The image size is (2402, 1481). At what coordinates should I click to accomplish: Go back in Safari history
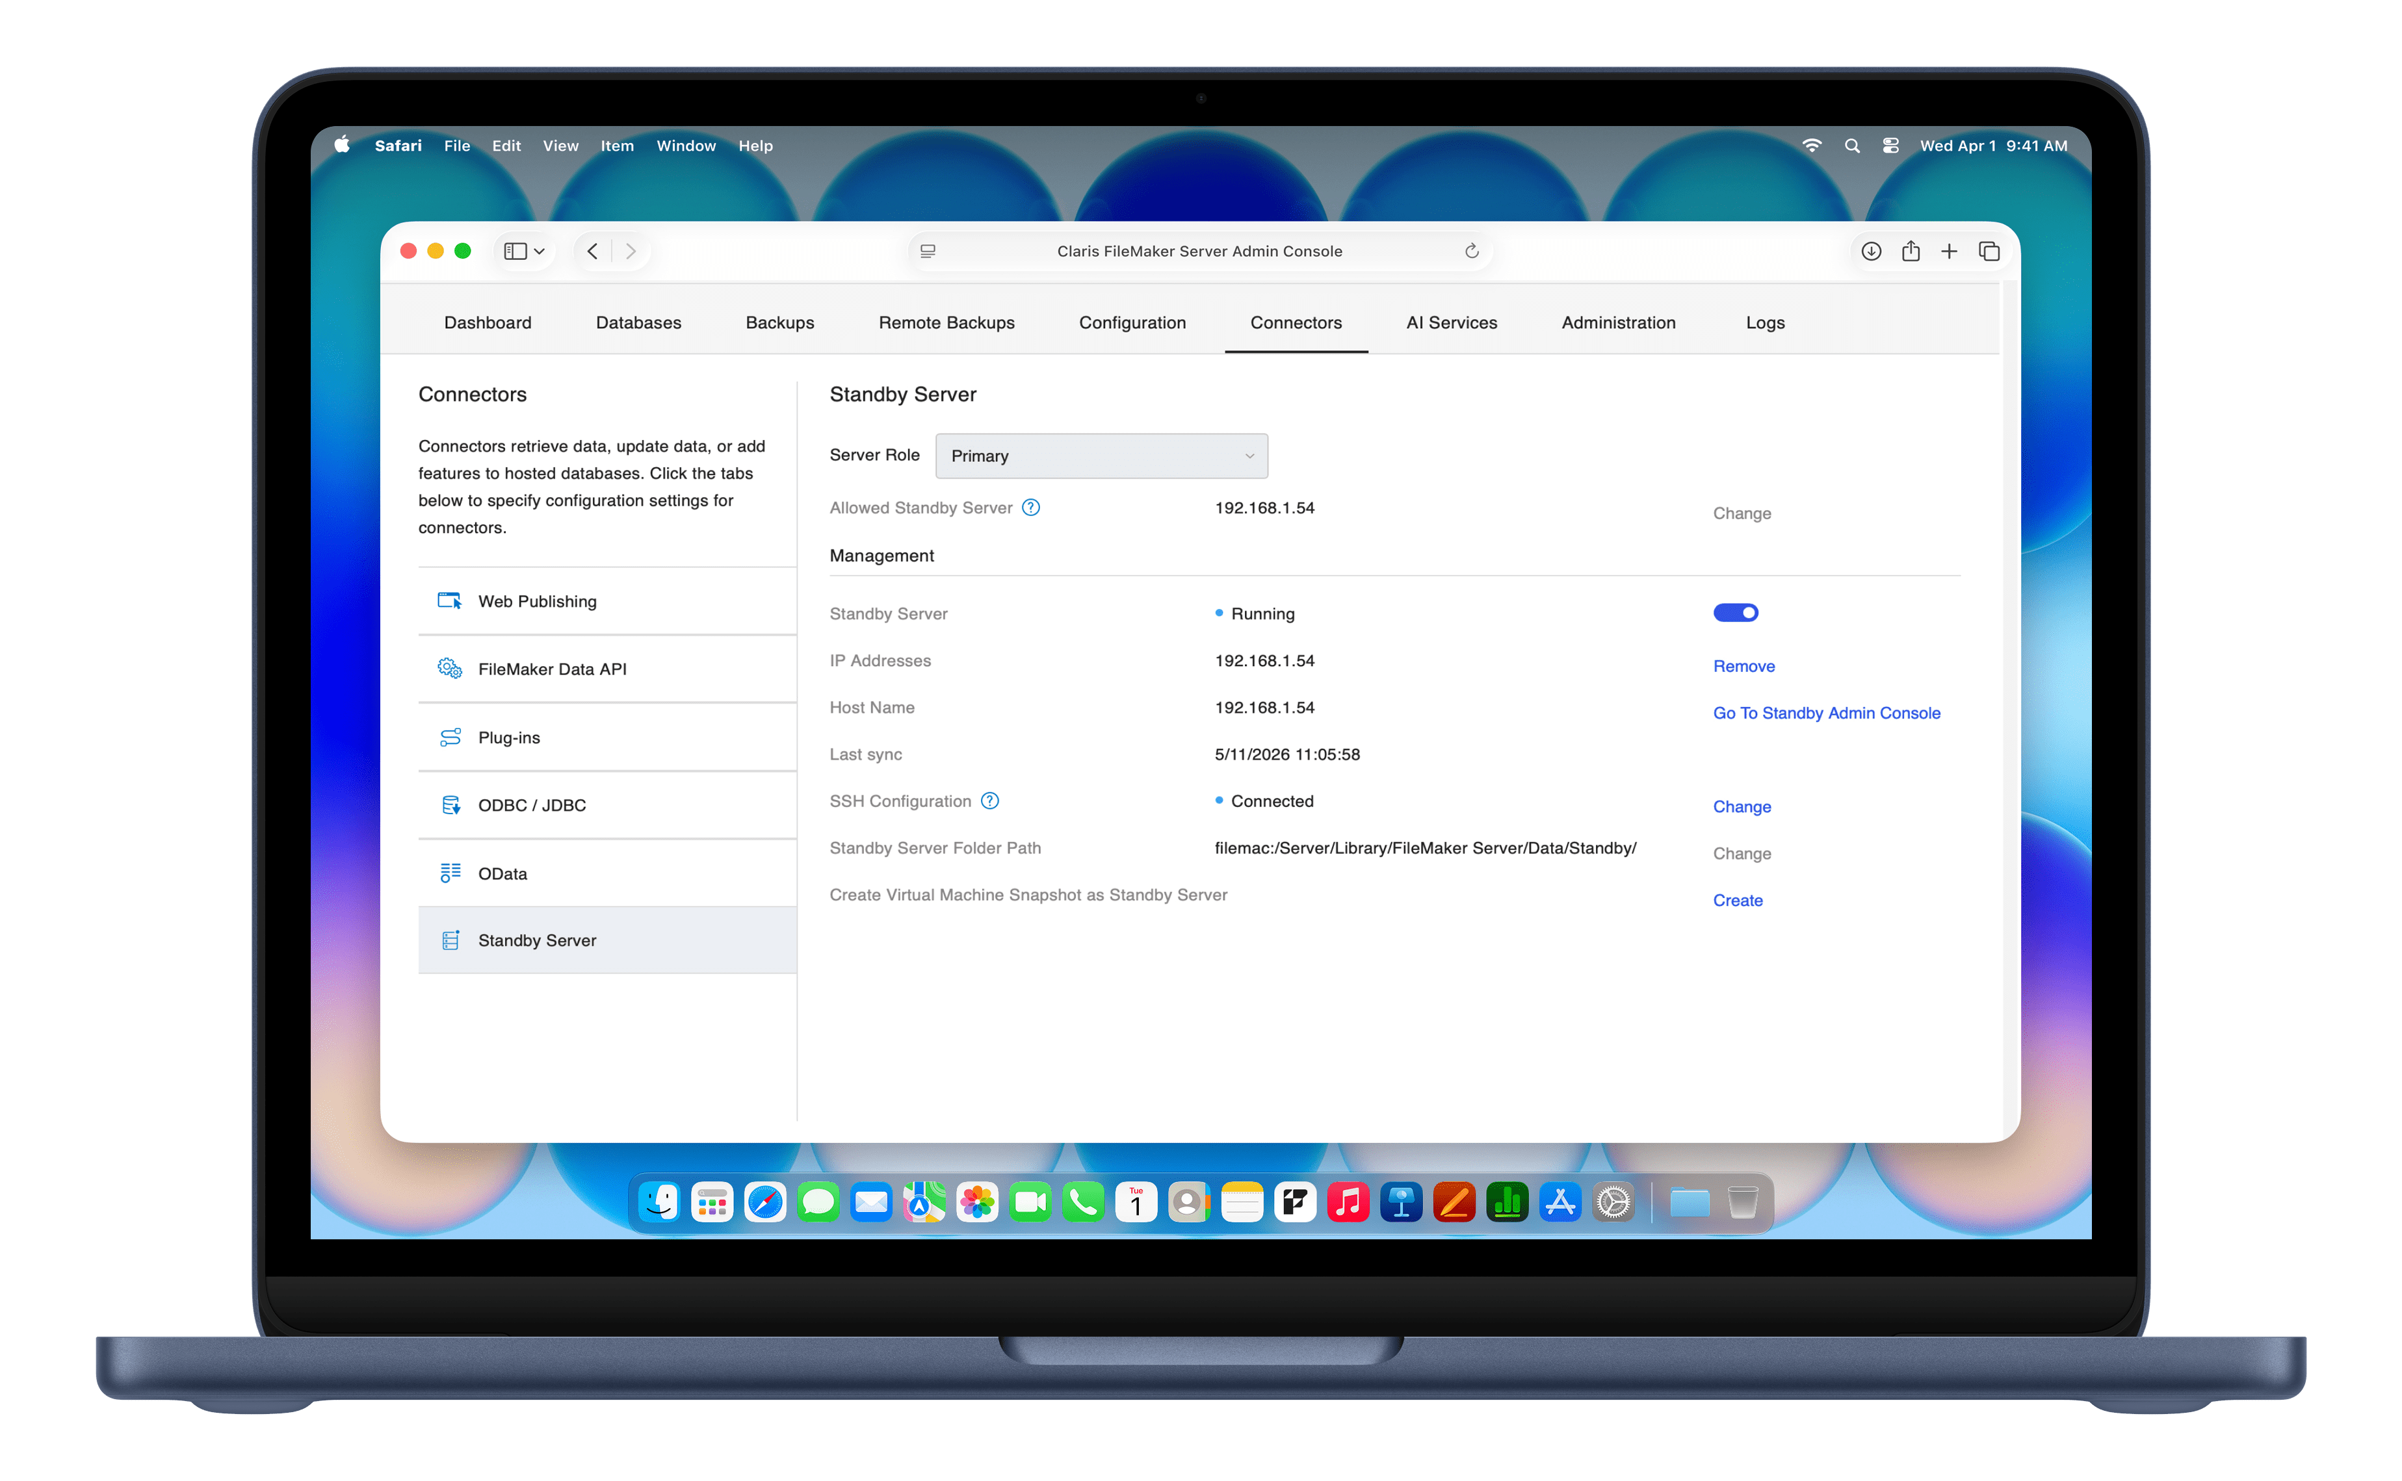click(x=593, y=251)
